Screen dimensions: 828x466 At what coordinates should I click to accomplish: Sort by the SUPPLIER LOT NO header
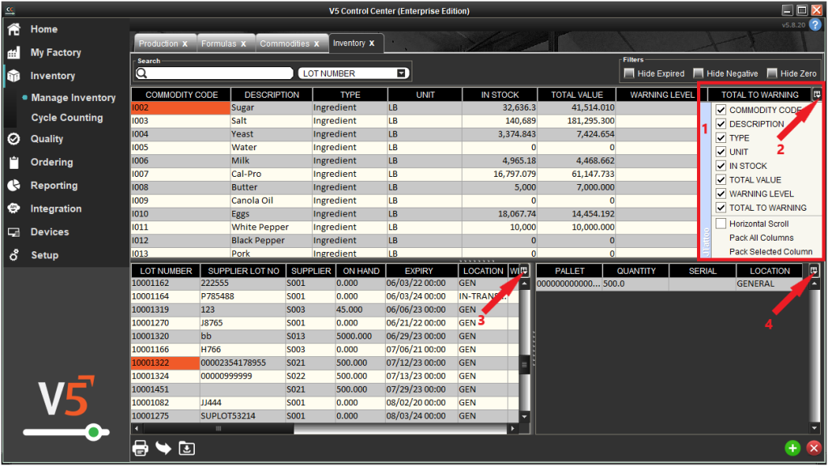pyautogui.click(x=243, y=271)
